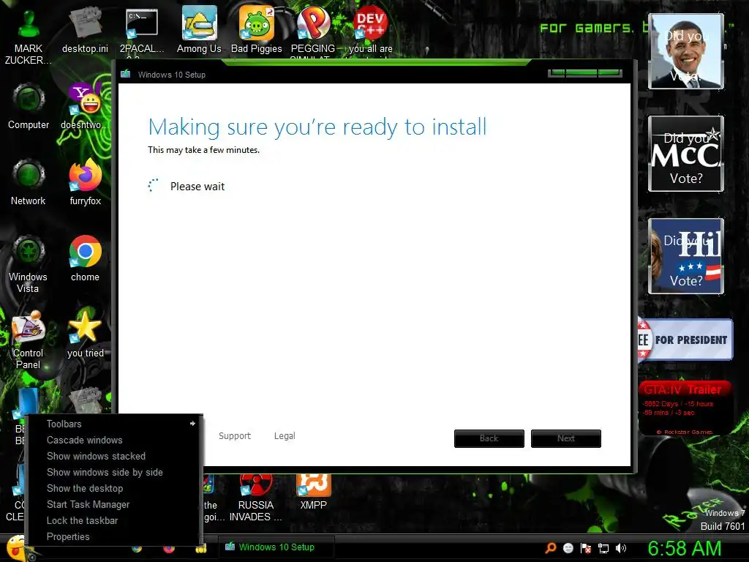
Task: Click the Support link in Setup
Action: (235, 436)
